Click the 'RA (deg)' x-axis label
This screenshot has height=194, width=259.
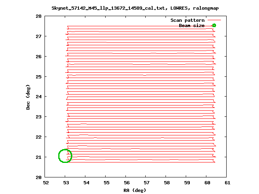(135, 190)
